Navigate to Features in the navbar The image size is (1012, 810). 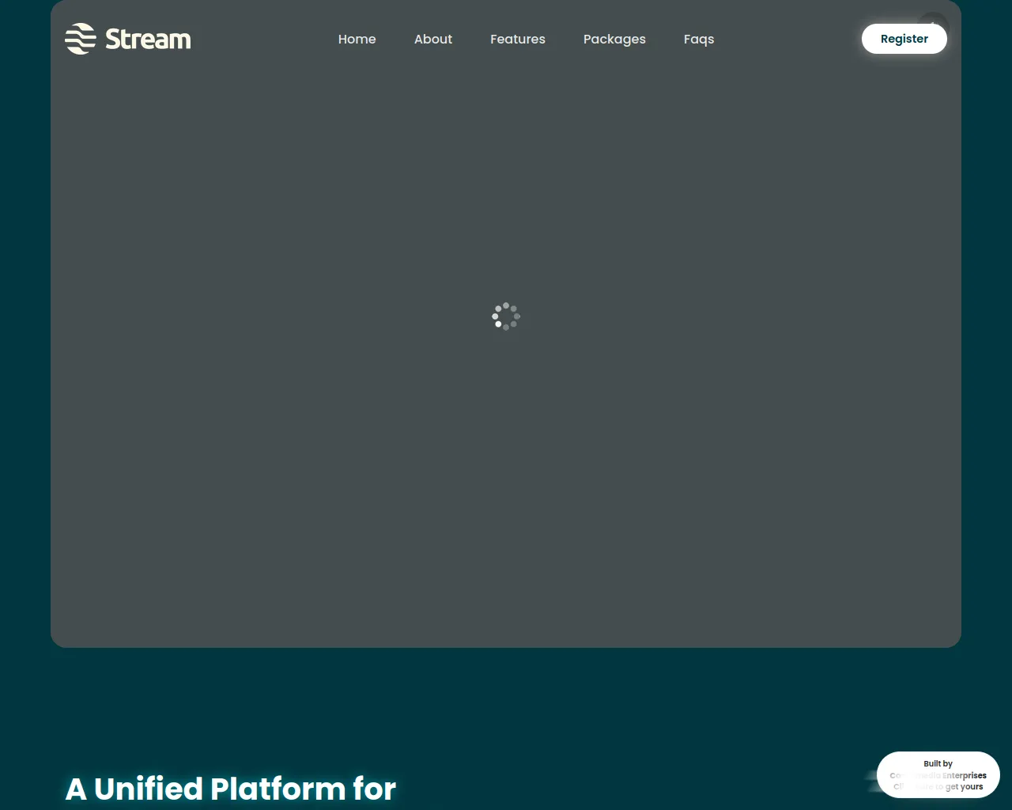[x=517, y=39]
